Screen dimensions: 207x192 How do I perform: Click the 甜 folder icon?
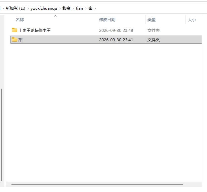(14, 39)
